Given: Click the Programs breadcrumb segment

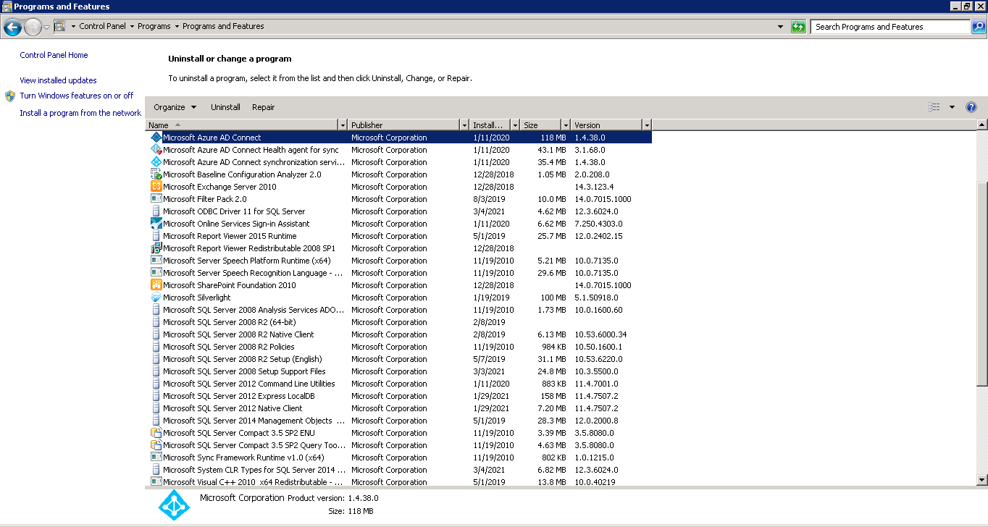Looking at the screenshot, I should (154, 26).
